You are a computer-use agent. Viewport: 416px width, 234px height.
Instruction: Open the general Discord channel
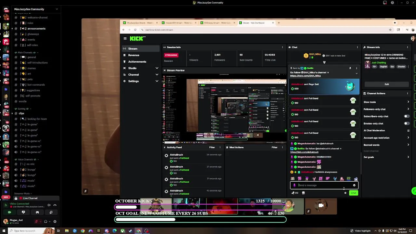coord(32,57)
